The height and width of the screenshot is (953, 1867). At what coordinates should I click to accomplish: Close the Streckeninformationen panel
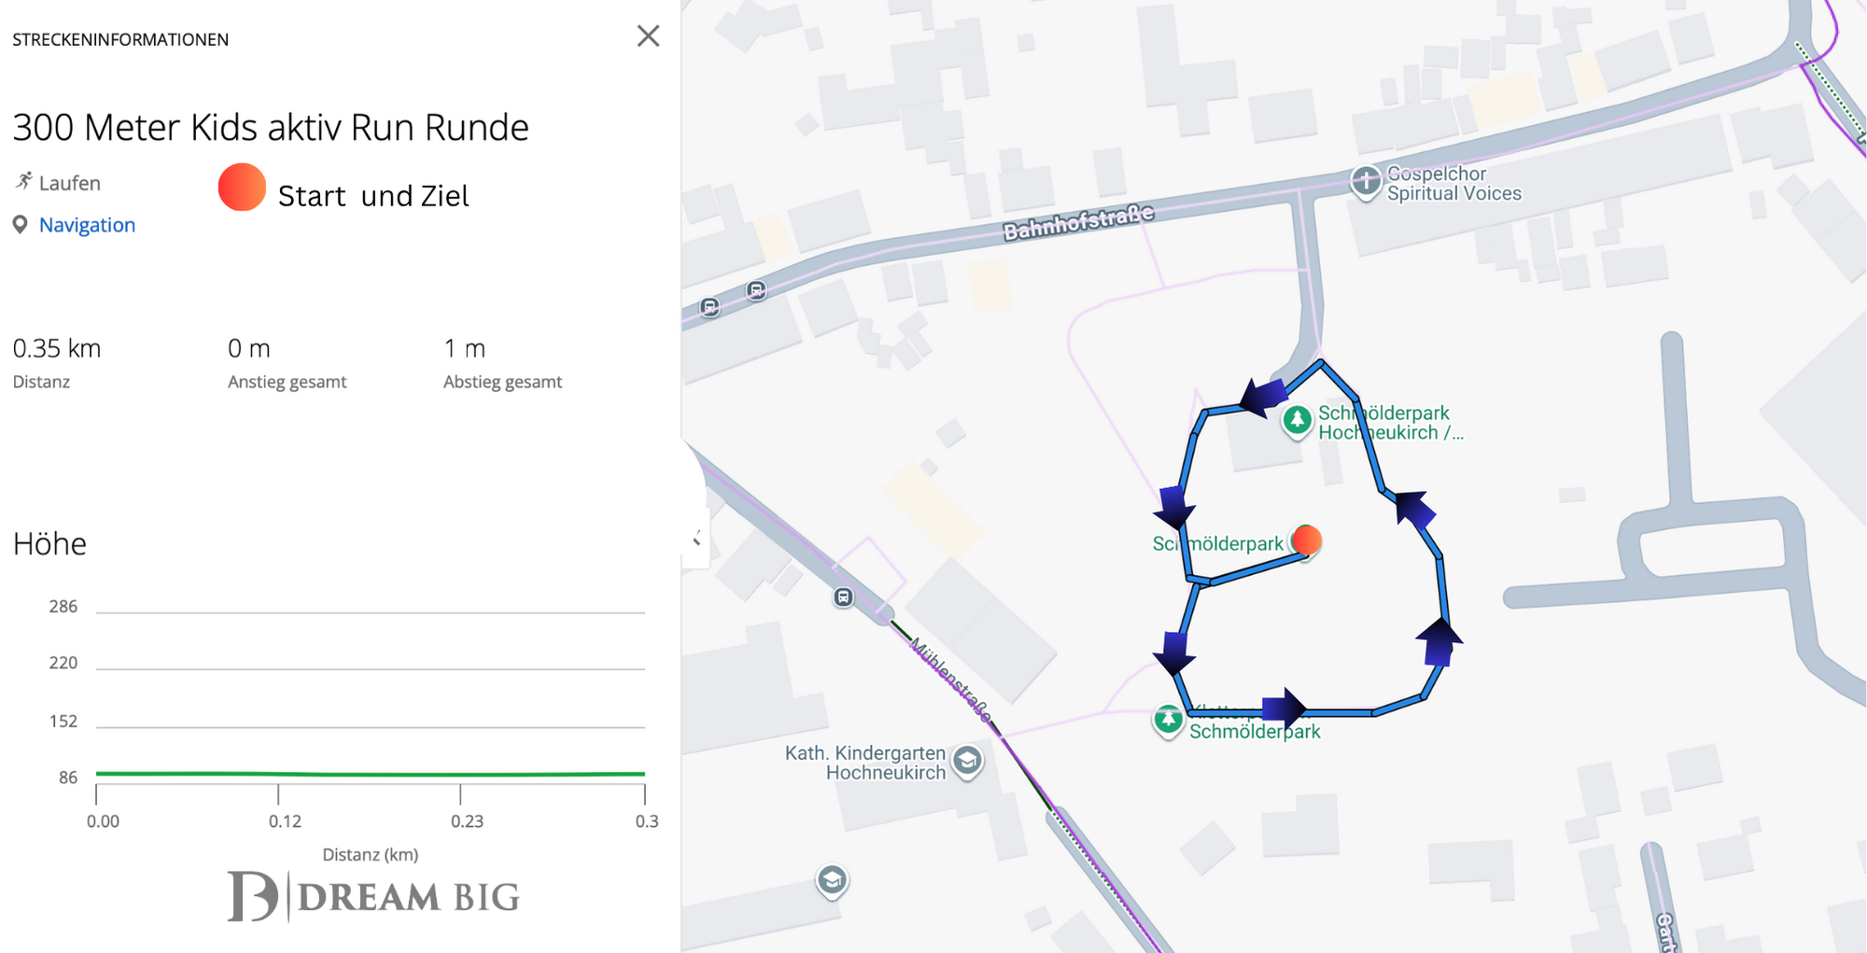point(648,36)
